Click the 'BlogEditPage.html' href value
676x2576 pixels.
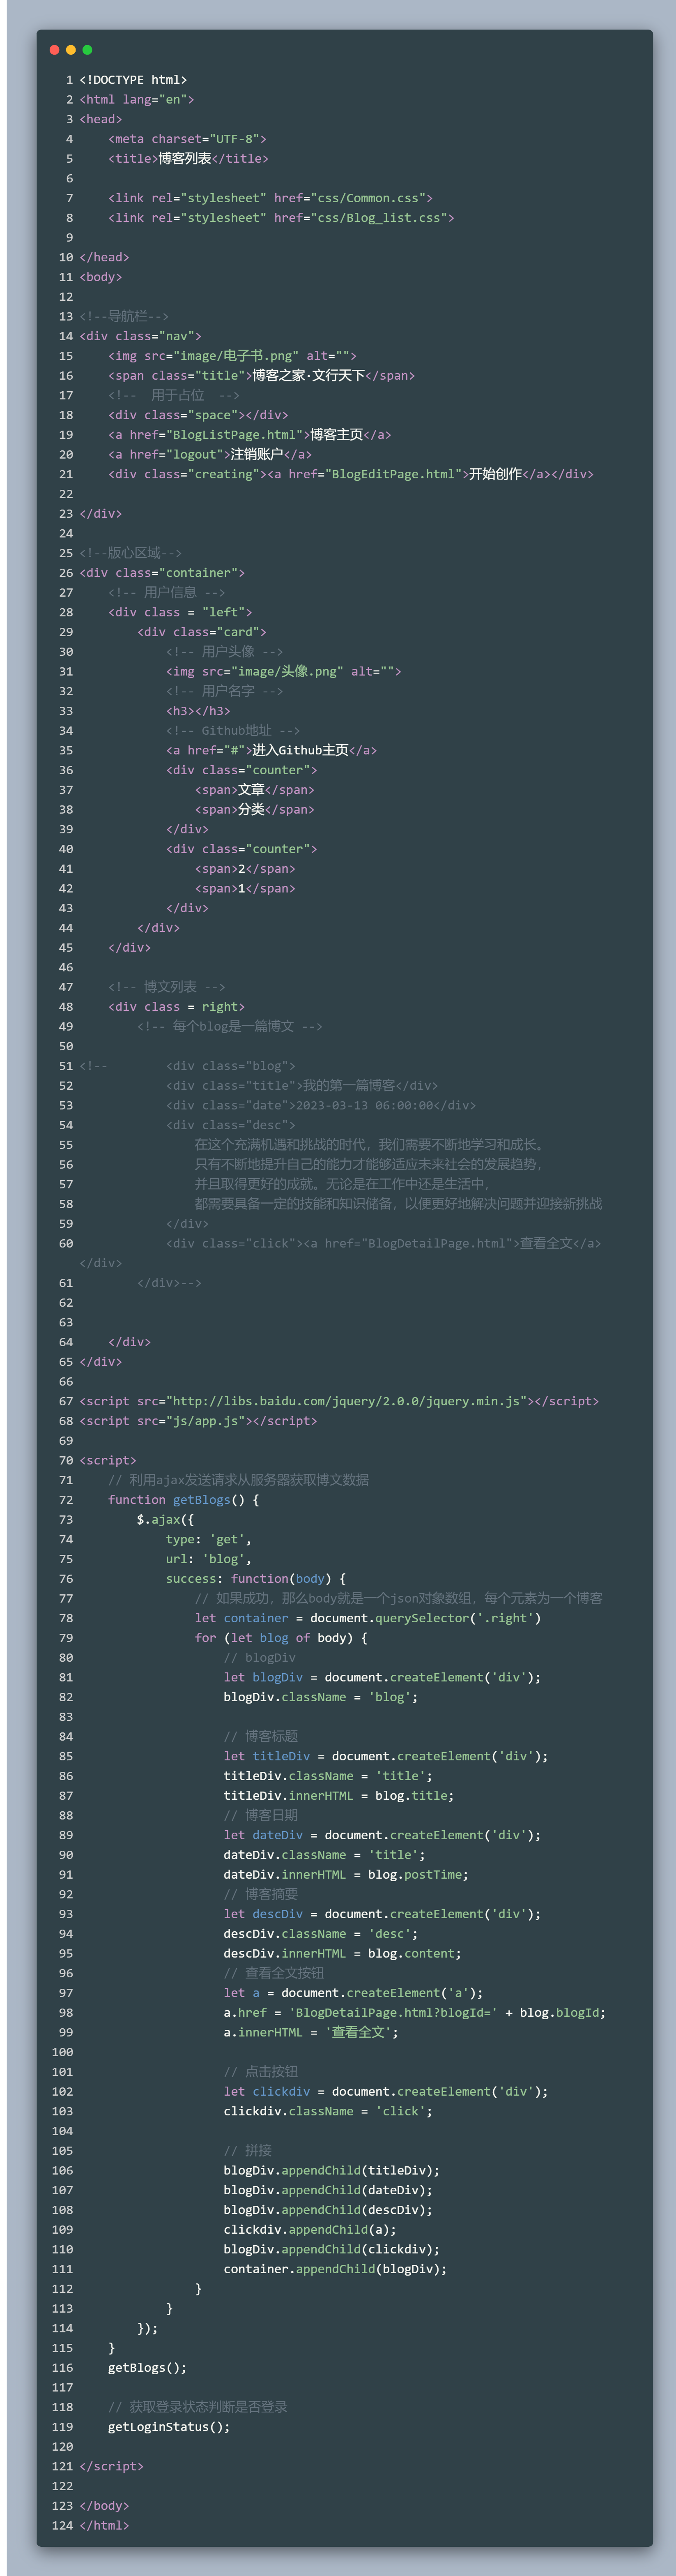pyautogui.click(x=397, y=474)
